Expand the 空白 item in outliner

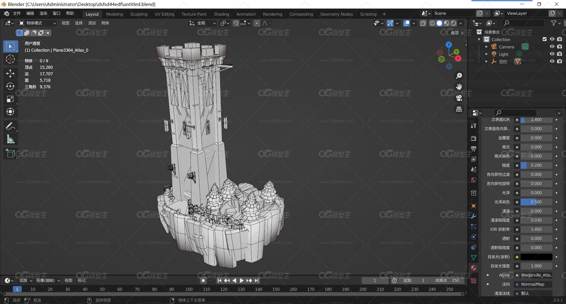click(x=486, y=61)
